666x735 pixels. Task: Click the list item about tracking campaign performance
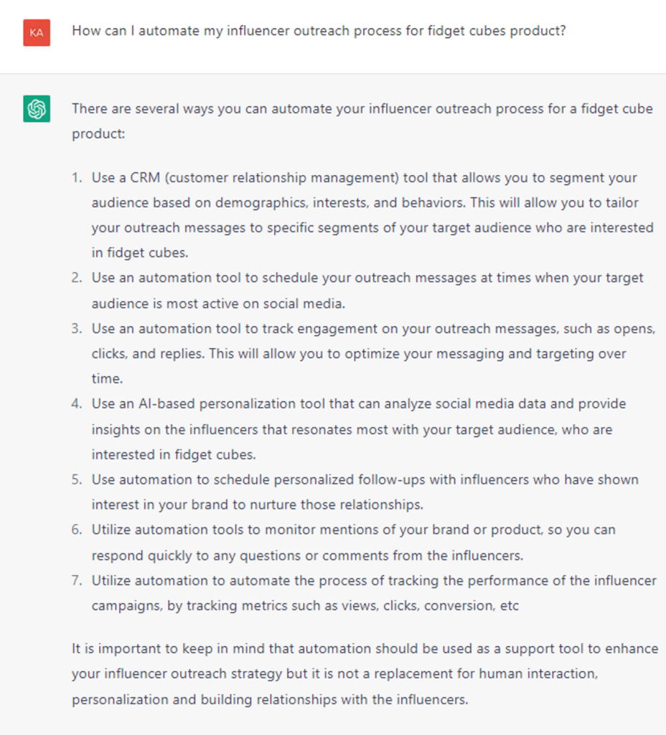(x=373, y=592)
